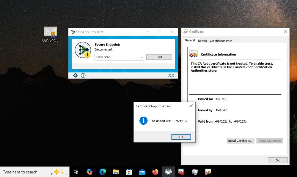Image resolution: width=297 pixels, height=177 pixels.
Task: Switch to the General certificate tab
Action: [x=190, y=40]
